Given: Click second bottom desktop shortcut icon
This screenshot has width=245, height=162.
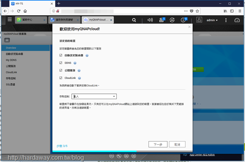Looking at the screenshot, I should 119,156.
